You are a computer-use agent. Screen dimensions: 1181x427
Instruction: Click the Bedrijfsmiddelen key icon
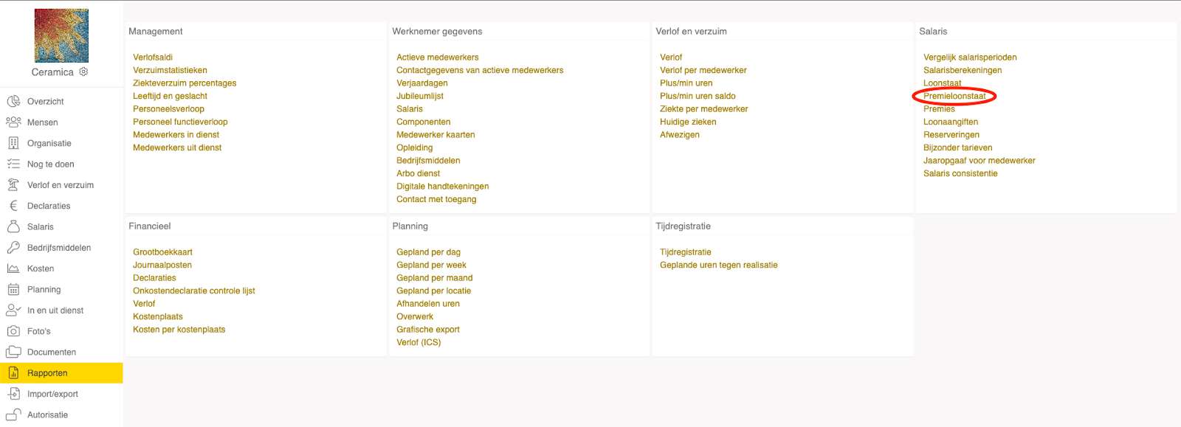tap(13, 248)
